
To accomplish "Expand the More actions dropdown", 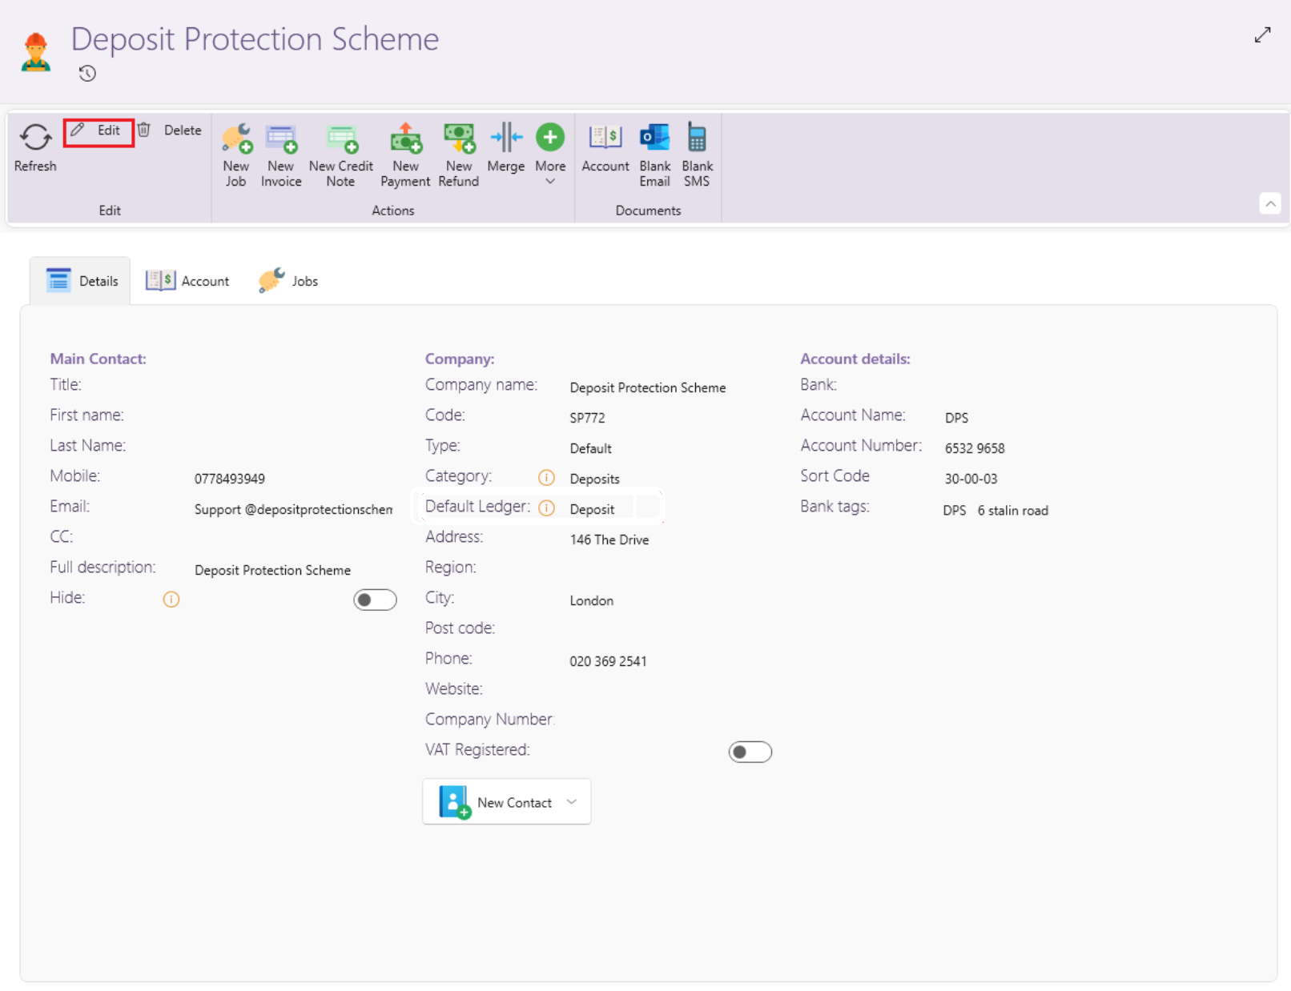I will tap(550, 155).
